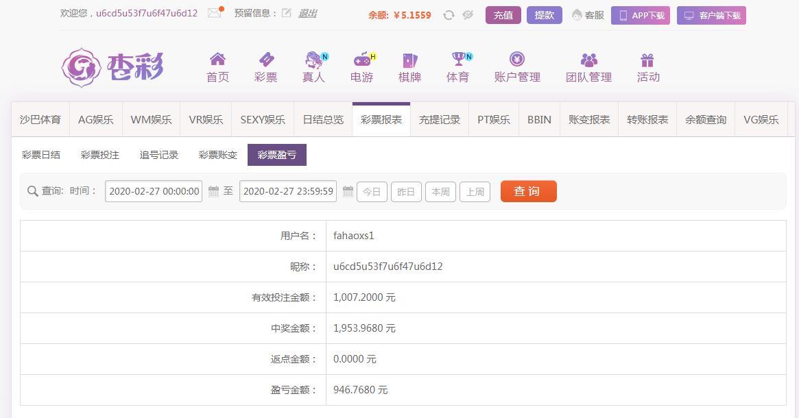Click the orange 查询 button
Screen dimensions: 799x418
[528, 191]
